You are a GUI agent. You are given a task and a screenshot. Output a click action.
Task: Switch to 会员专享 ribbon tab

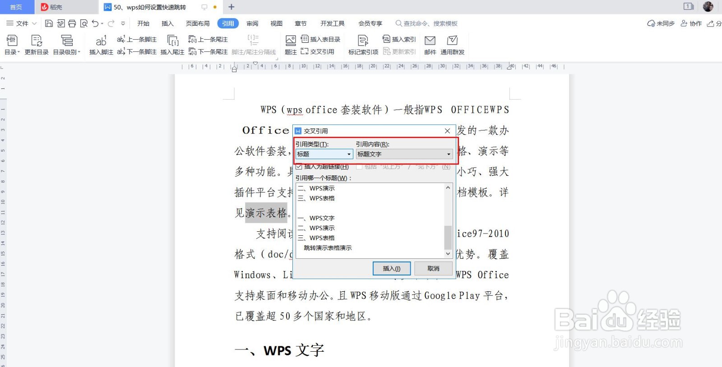[370, 23]
